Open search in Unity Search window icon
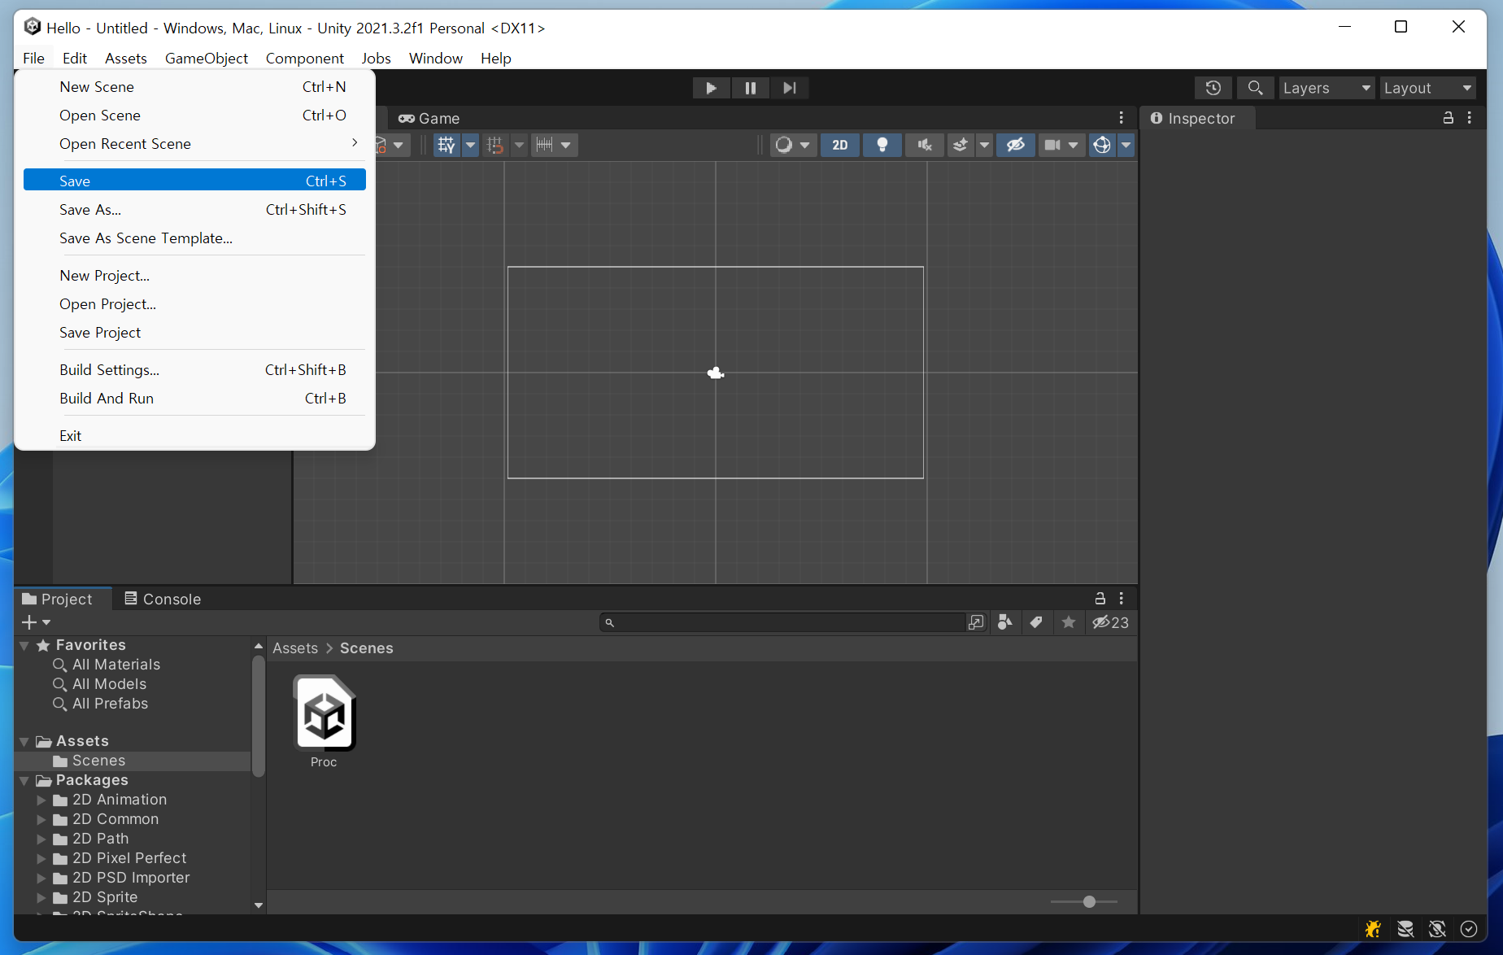 [x=976, y=622]
